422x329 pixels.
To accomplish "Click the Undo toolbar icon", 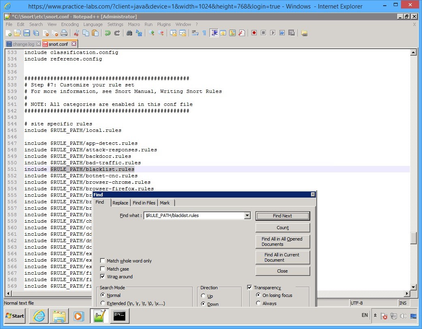I will pyautogui.click(x=108, y=33).
